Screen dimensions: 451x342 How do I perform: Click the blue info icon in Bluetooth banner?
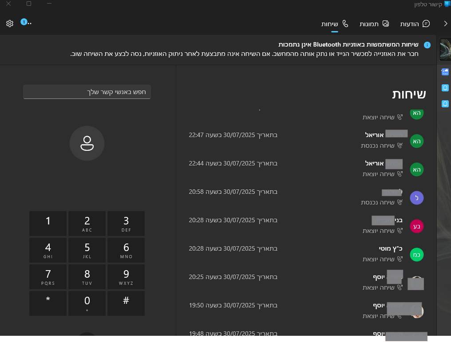click(427, 45)
